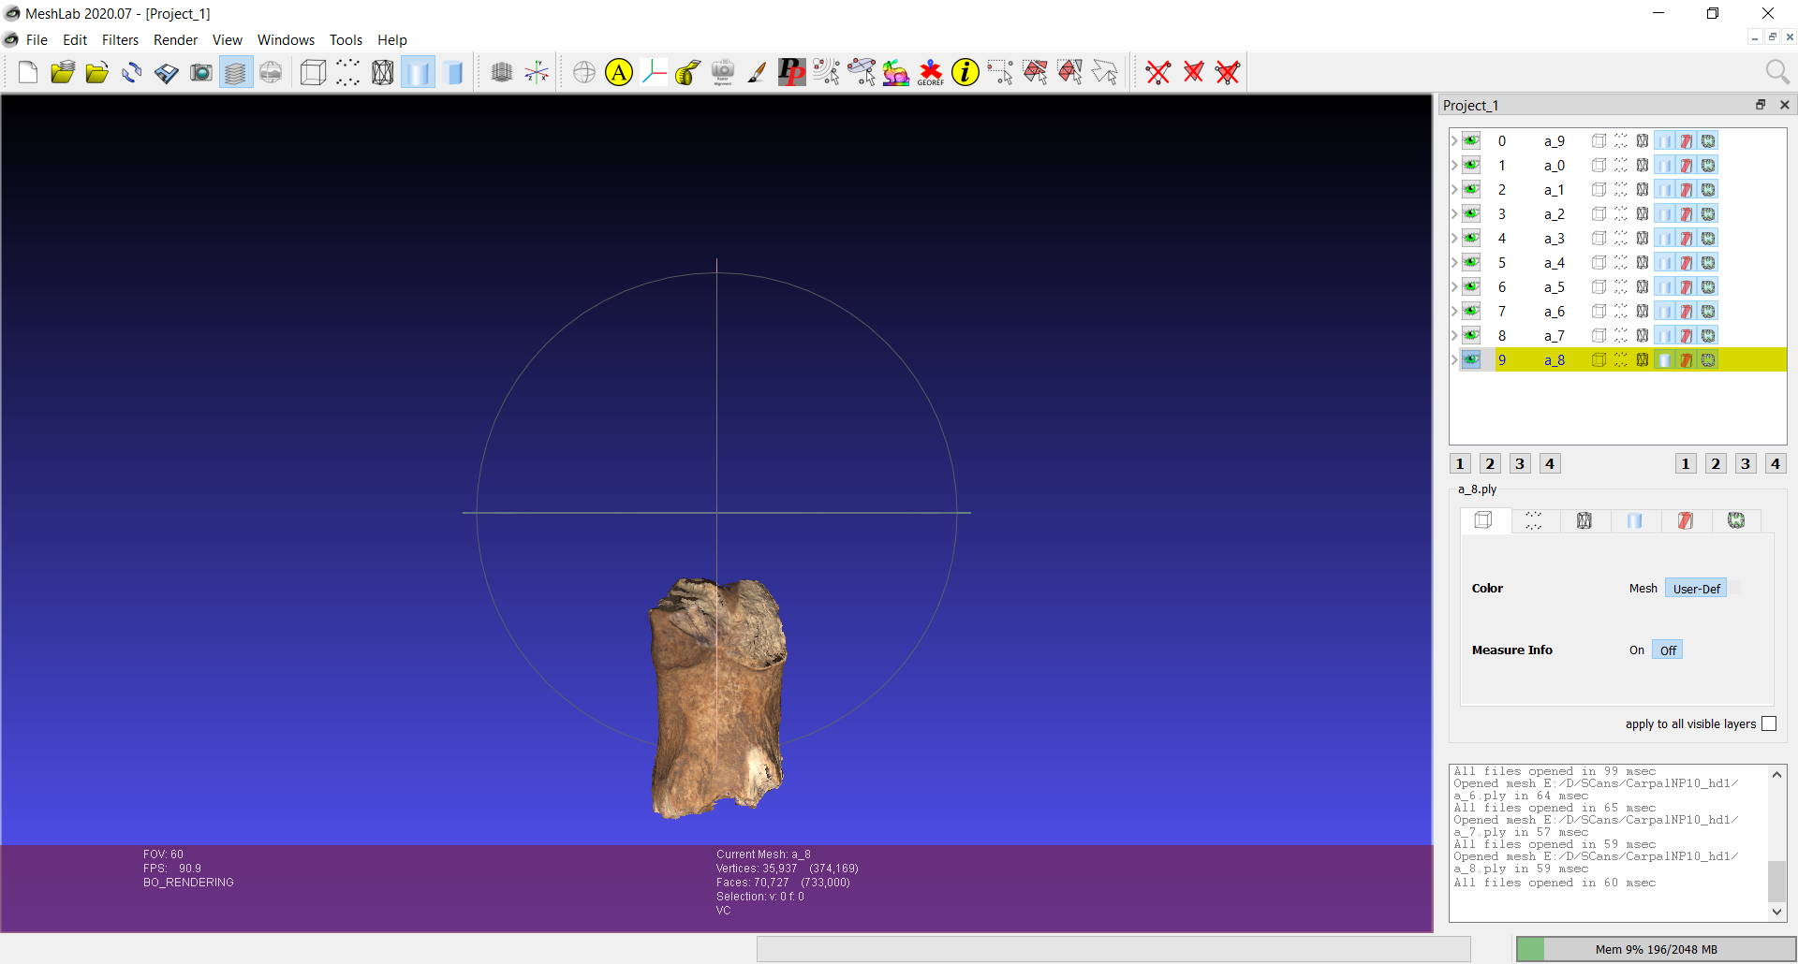Open the search icon in toolbar
Image resolution: width=1798 pixels, height=964 pixels.
click(1776, 72)
